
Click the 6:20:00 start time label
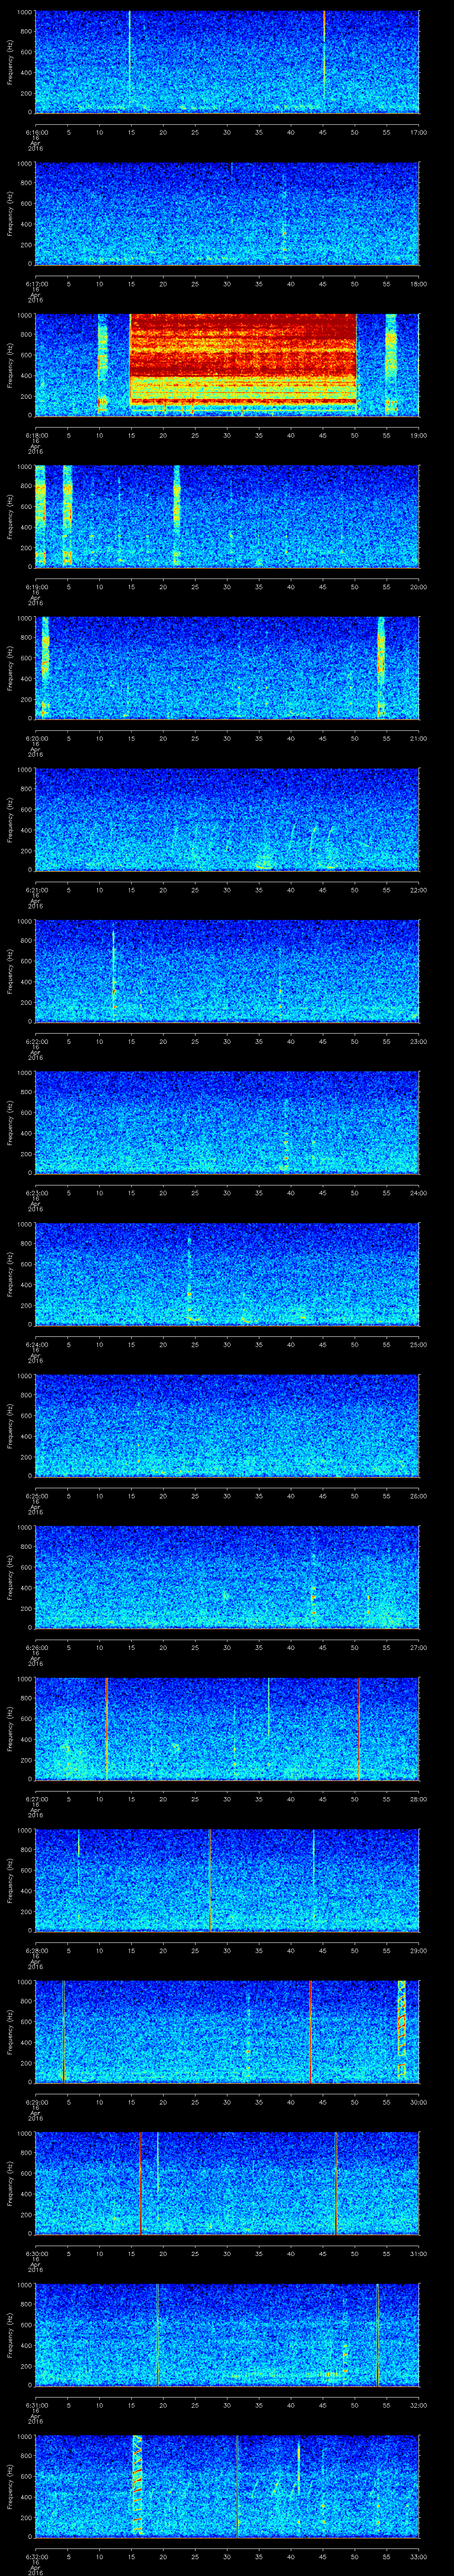(36, 738)
